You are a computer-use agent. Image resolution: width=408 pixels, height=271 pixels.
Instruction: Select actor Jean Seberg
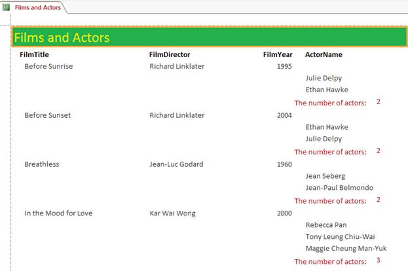325,176
